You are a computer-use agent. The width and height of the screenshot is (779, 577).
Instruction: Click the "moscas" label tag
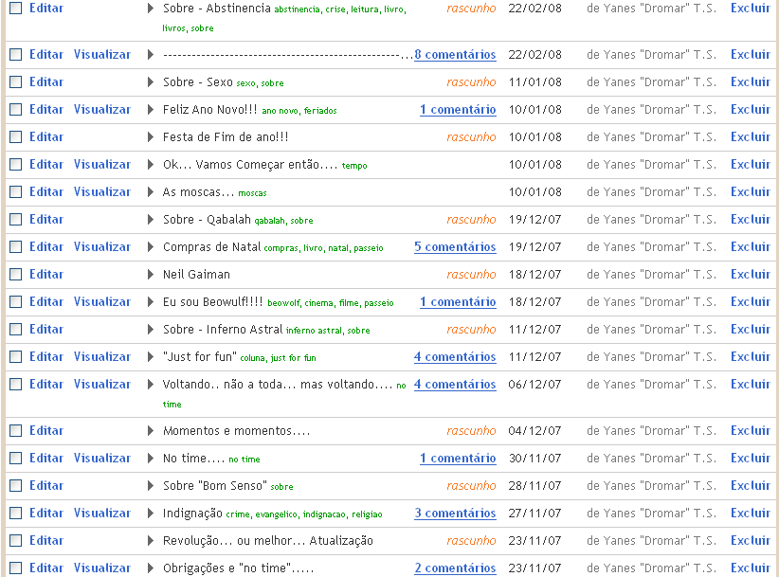252,193
